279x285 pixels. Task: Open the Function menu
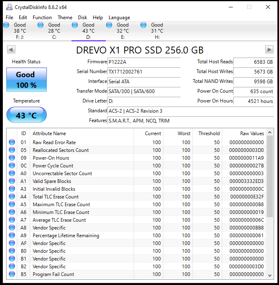pos(42,18)
